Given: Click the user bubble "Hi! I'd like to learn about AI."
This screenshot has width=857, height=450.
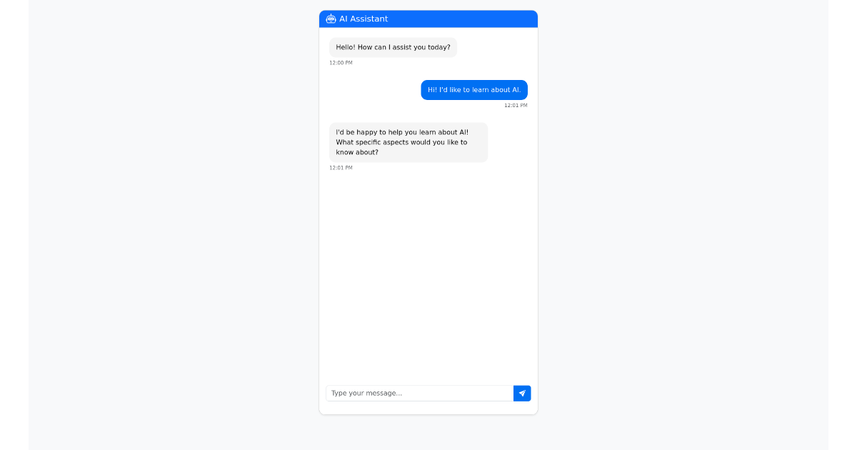Looking at the screenshot, I should (x=473, y=90).
